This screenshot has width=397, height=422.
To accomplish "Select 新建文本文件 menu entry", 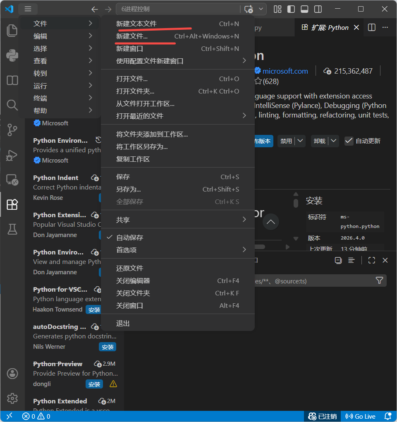I will pyautogui.click(x=177, y=24).
